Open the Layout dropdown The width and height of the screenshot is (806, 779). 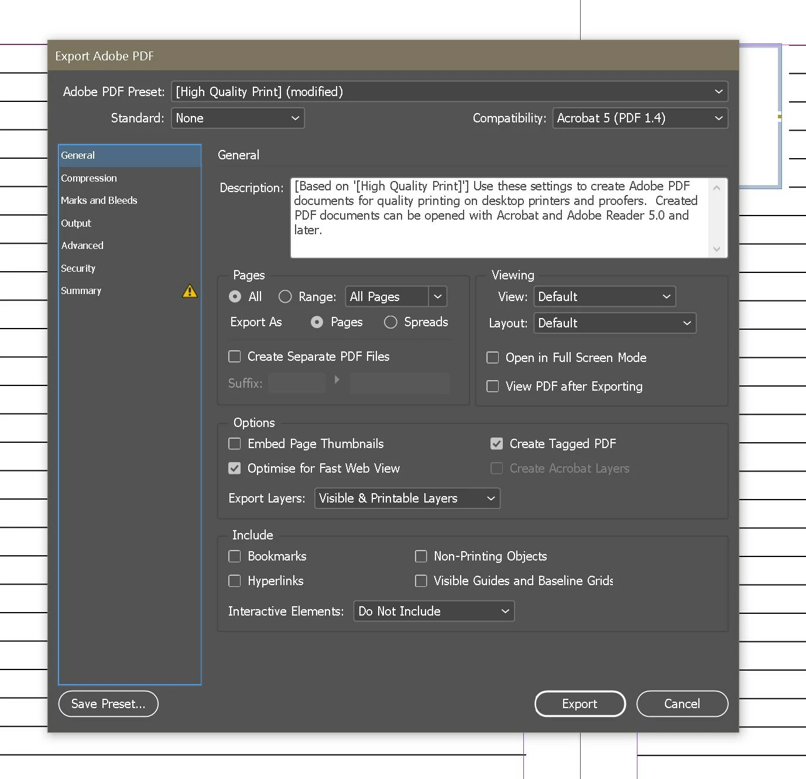click(x=615, y=323)
